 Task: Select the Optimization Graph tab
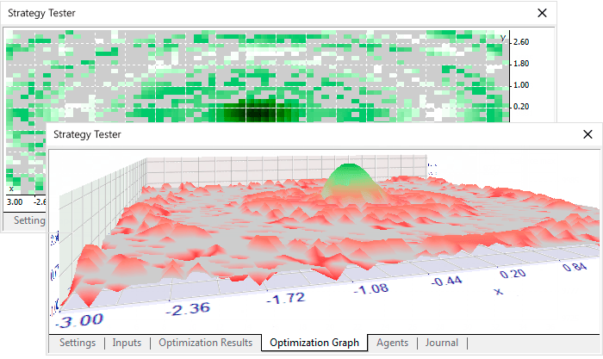click(x=314, y=343)
